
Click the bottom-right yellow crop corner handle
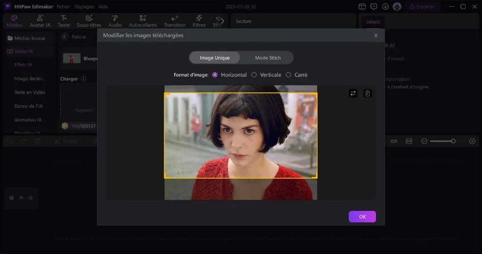click(315, 176)
